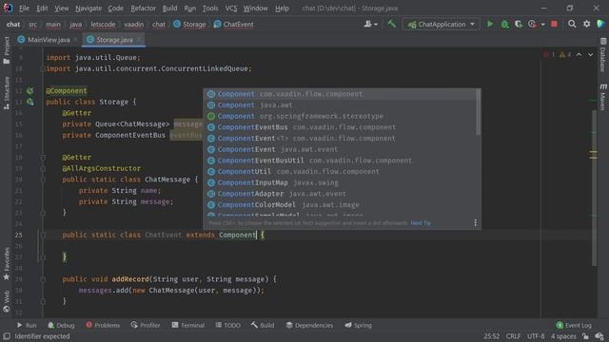Open the Event Log

click(x=574, y=325)
